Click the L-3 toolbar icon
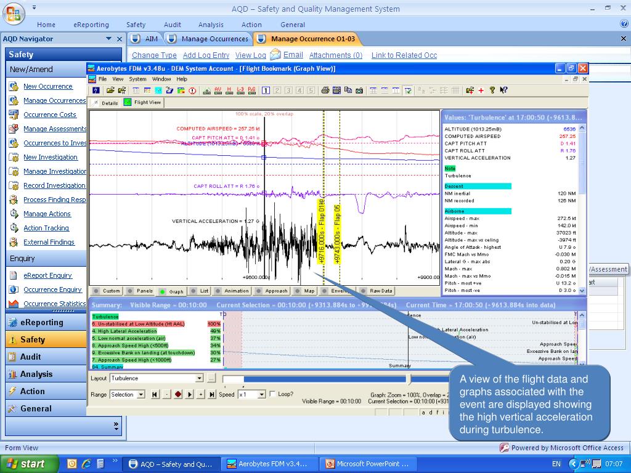The height and width of the screenshot is (473, 631). [240, 91]
